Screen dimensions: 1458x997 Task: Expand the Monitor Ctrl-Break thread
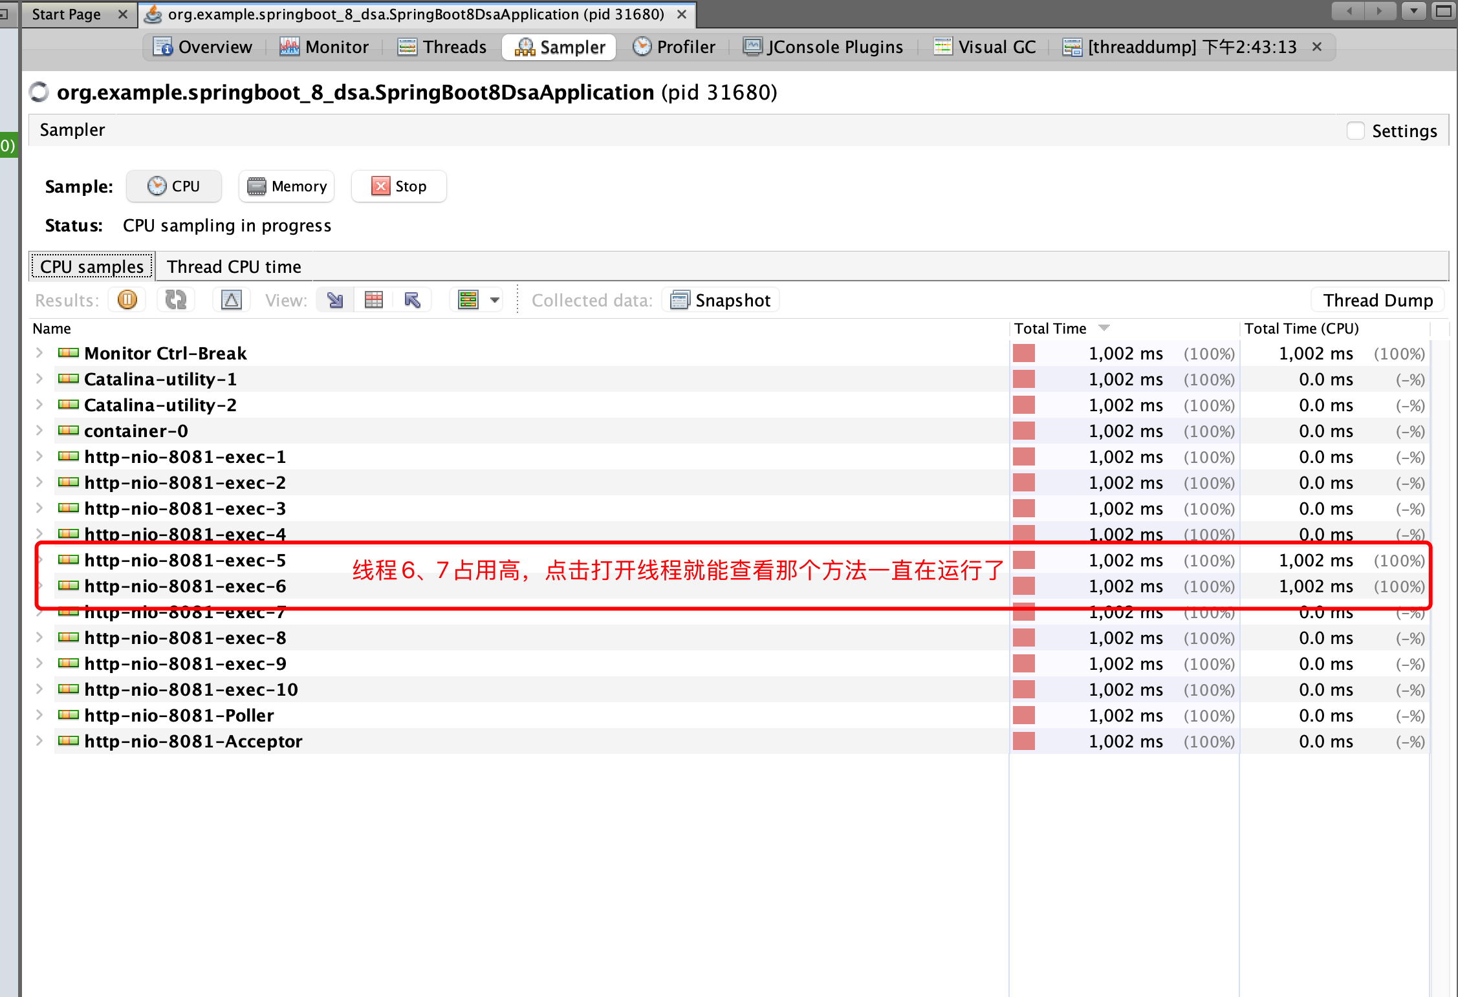point(39,353)
